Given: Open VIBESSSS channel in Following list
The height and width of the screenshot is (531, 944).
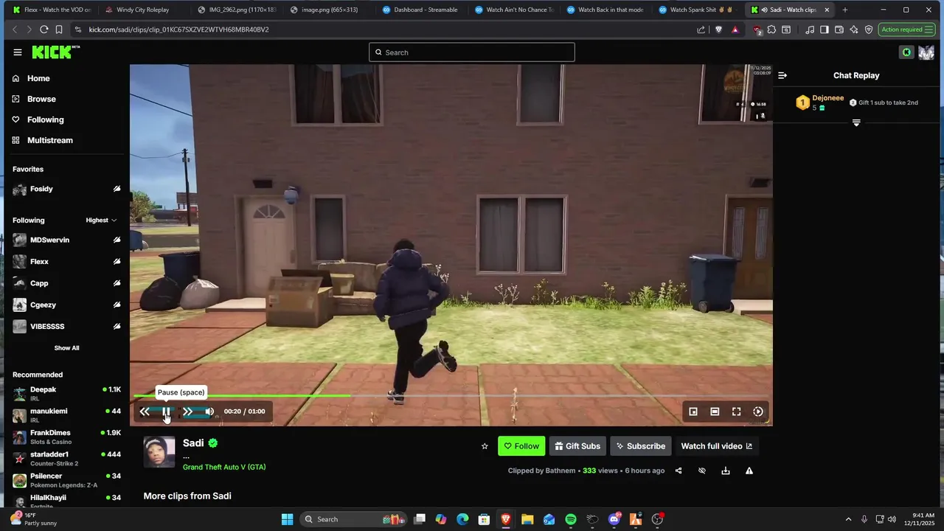Looking at the screenshot, I should pyautogui.click(x=66, y=326).
